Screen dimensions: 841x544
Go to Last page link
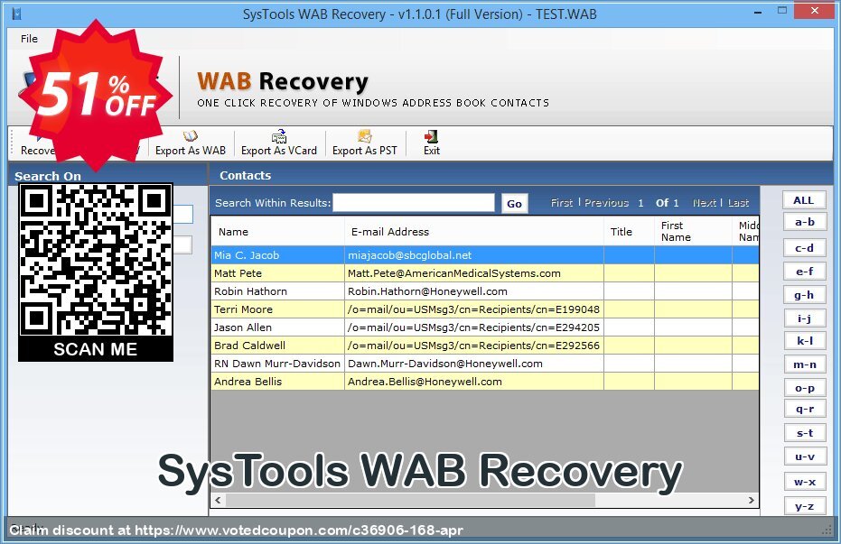(x=738, y=203)
